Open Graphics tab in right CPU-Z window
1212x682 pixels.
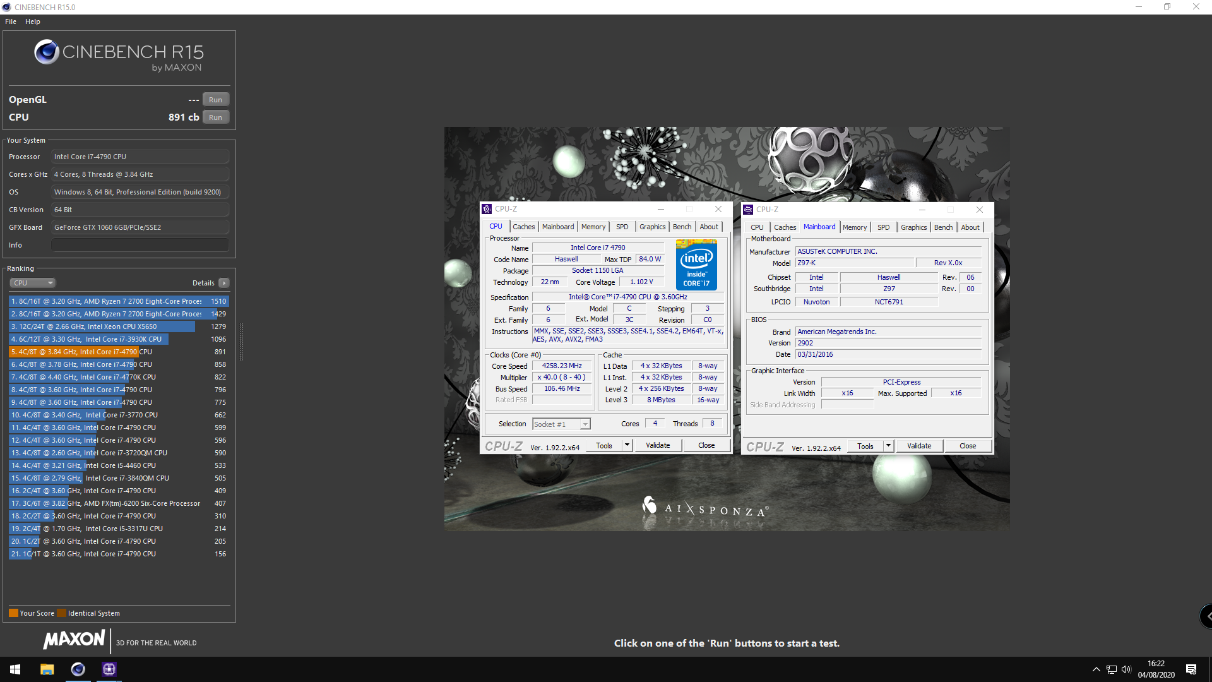pyautogui.click(x=913, y=227)
